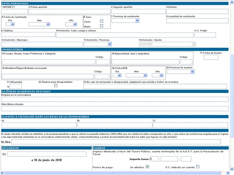Viewport: 234px width, 175px height.
Task: Open birth date Día dropdown
Action: 10,24
